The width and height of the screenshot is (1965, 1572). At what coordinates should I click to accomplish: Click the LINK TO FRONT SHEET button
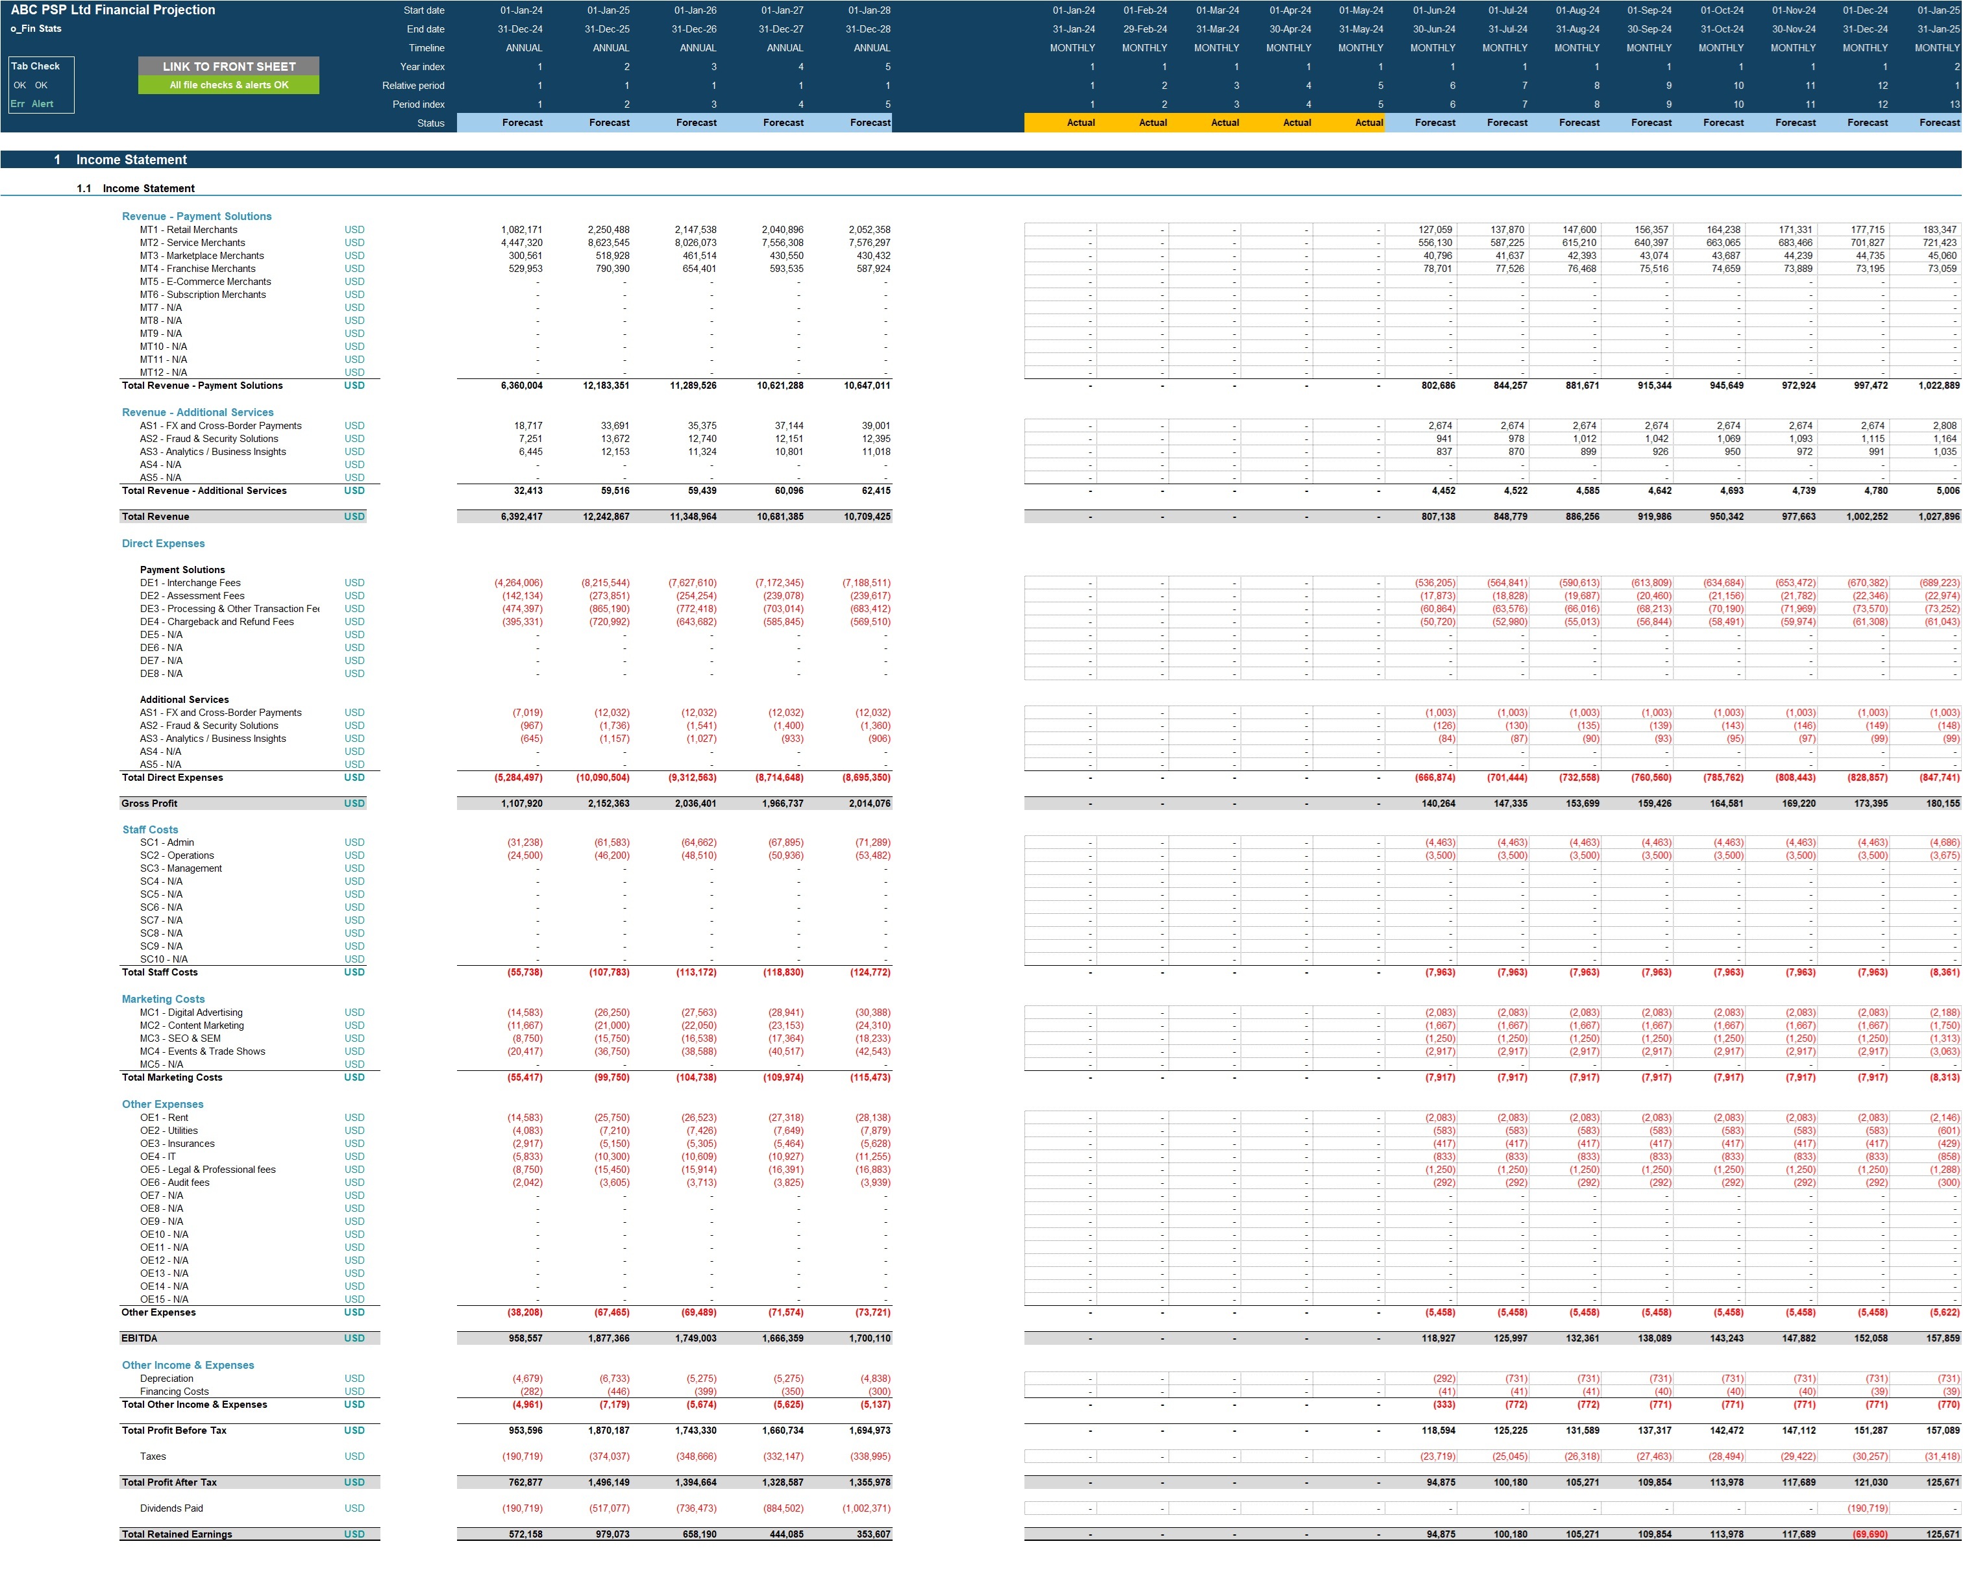pyautogui.click(x=229, y=66)
